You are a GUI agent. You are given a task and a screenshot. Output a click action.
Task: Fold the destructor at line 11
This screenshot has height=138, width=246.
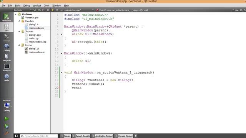(x=61, y=53)
